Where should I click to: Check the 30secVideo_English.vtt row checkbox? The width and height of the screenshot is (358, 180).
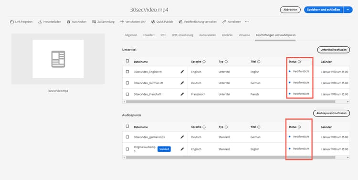[127, 72]
